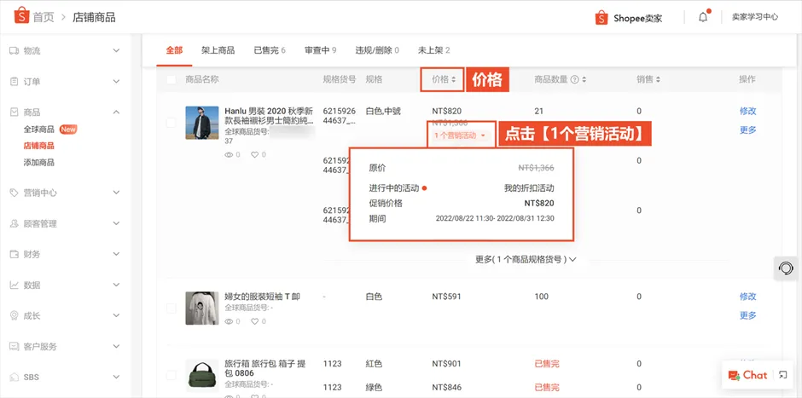The image size is (802, 398).
Task: Tick the checkbox for 婦女的服裝短袖 T 卹
Action: 171,308
